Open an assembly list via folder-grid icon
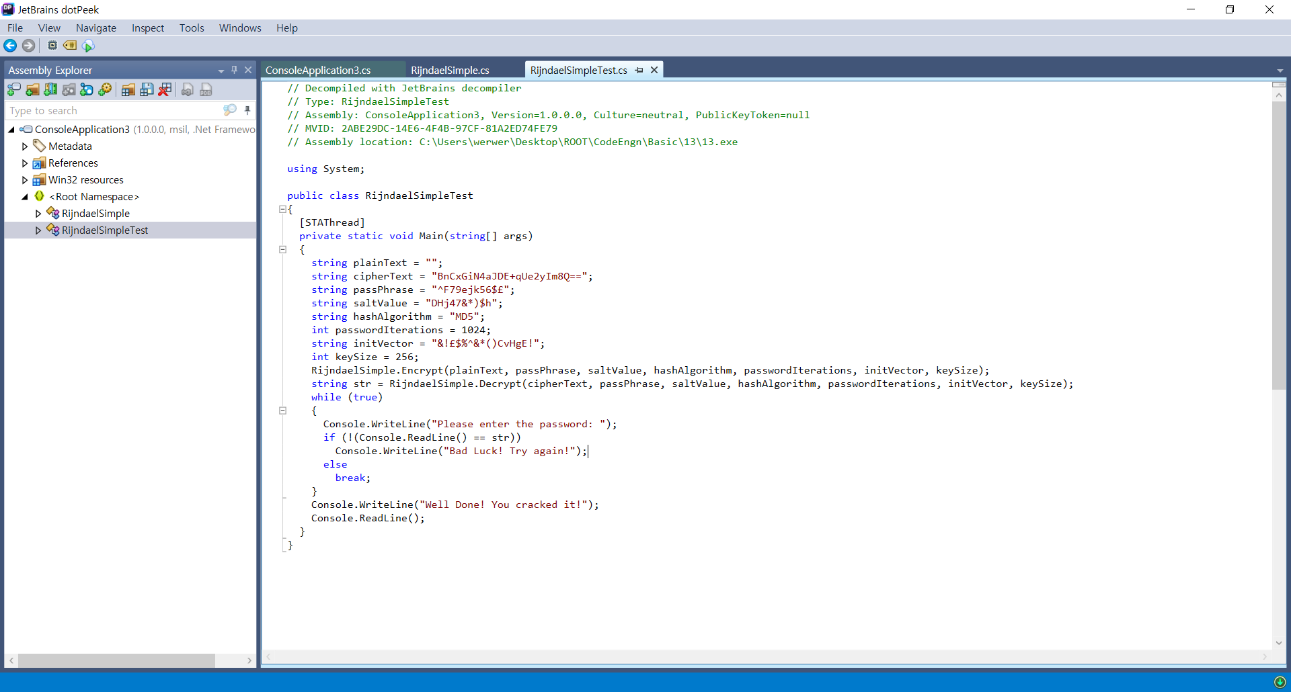 (x=128, y=89)
